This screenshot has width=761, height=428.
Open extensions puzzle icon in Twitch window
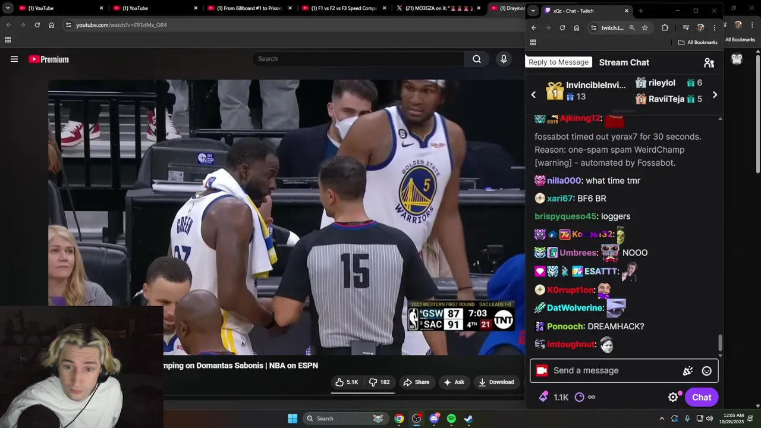(x=665, y=28)
